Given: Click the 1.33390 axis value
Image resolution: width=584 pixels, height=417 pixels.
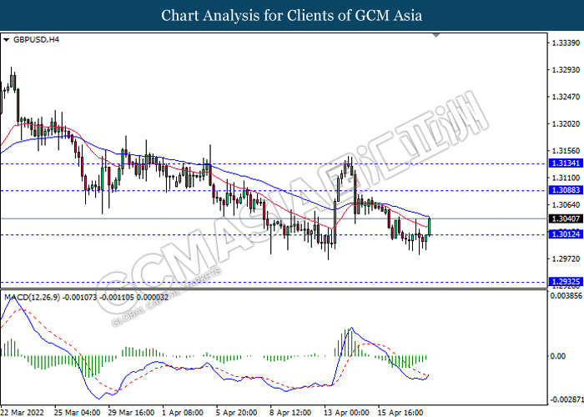Looking at the screenshot, I should click(566, 43).
